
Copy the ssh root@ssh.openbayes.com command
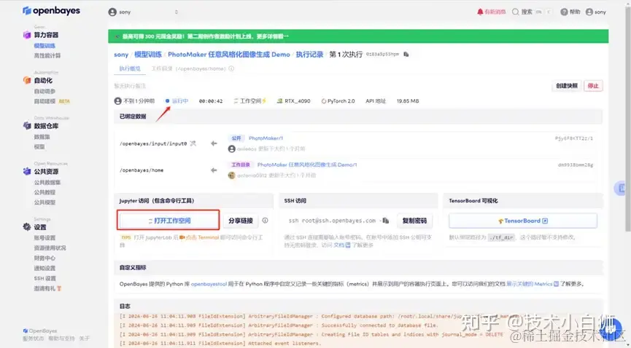(x=385, y=221)
